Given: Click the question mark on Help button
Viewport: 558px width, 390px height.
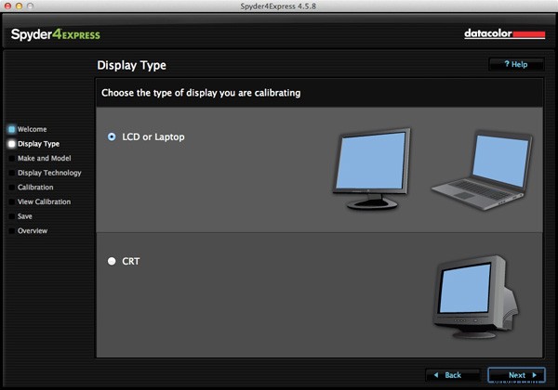Looking at the screenshot, I should 507,64.
